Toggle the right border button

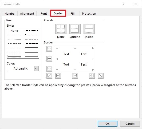[92, 76]
